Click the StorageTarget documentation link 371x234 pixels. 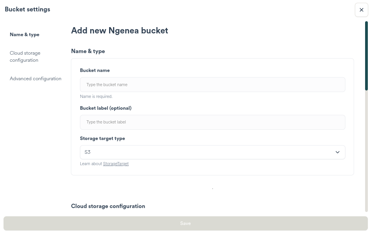pos(116,164)
